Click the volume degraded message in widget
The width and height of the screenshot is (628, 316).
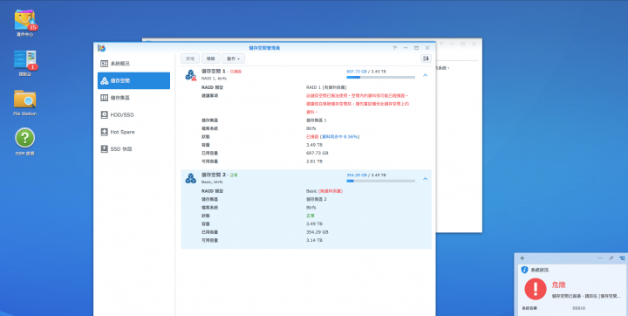(586, 296)
